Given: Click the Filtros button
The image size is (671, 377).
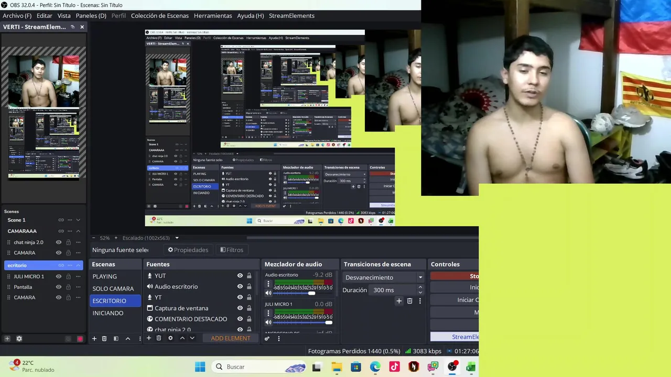Looking at the screenshot, I should pos(232,250).
